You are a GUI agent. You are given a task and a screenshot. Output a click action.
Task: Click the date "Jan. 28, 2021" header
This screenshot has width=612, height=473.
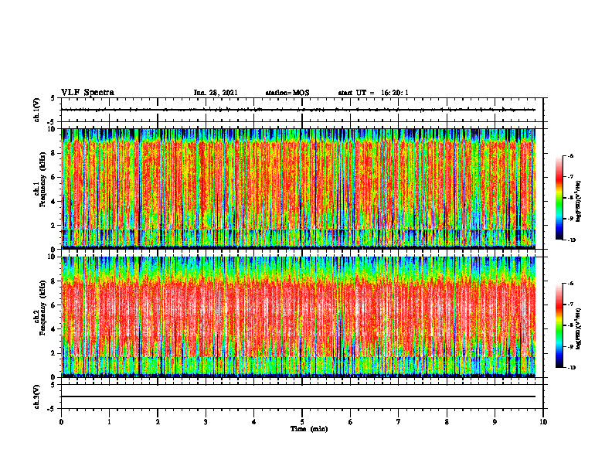(x=216, y=93)
